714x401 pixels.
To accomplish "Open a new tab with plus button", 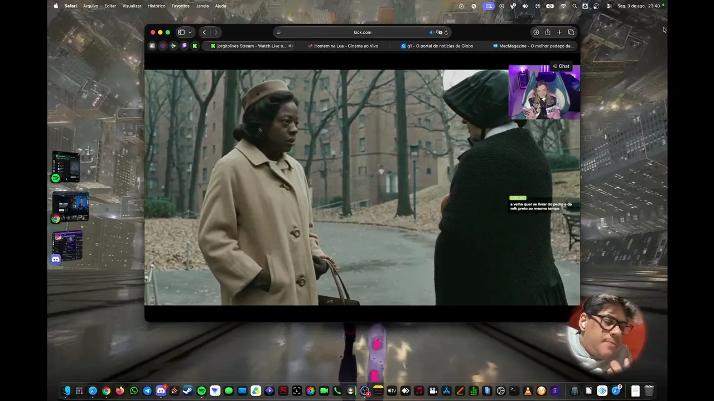I will (559, 32).
